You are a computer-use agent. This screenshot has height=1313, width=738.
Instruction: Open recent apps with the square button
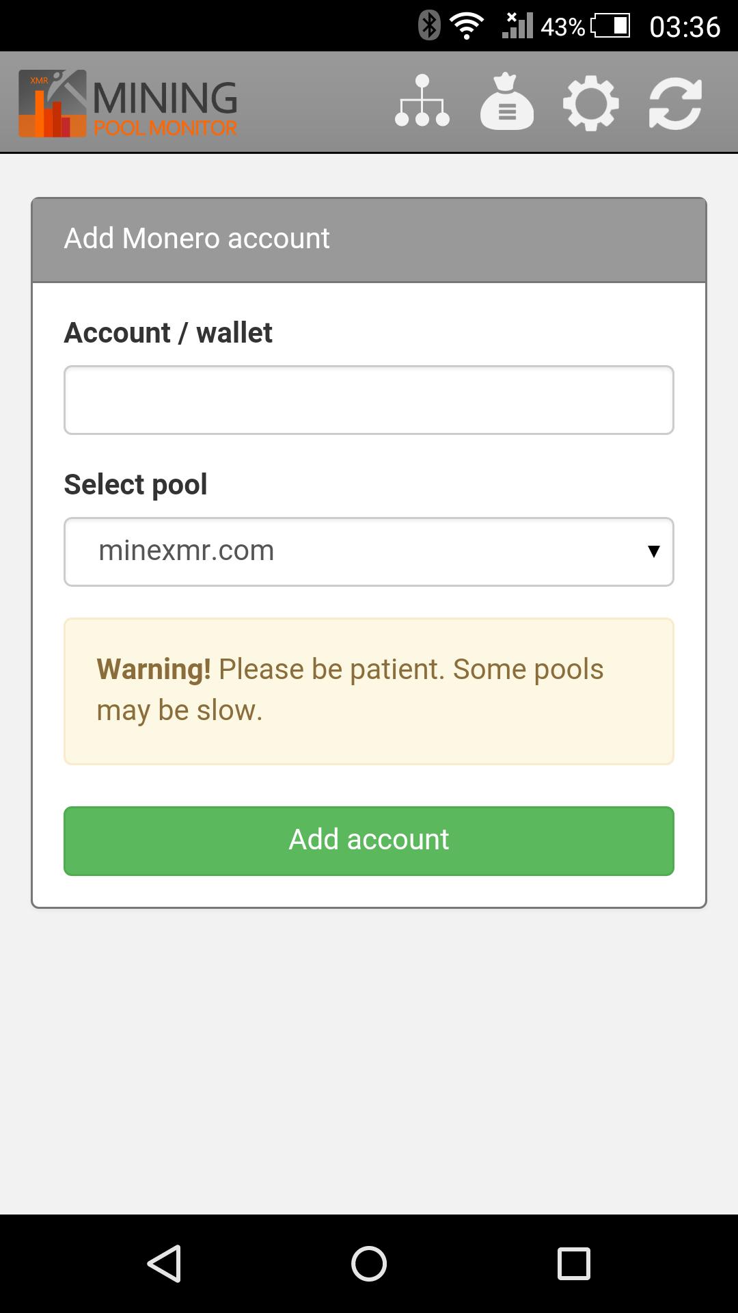[x=574, y=1263]
